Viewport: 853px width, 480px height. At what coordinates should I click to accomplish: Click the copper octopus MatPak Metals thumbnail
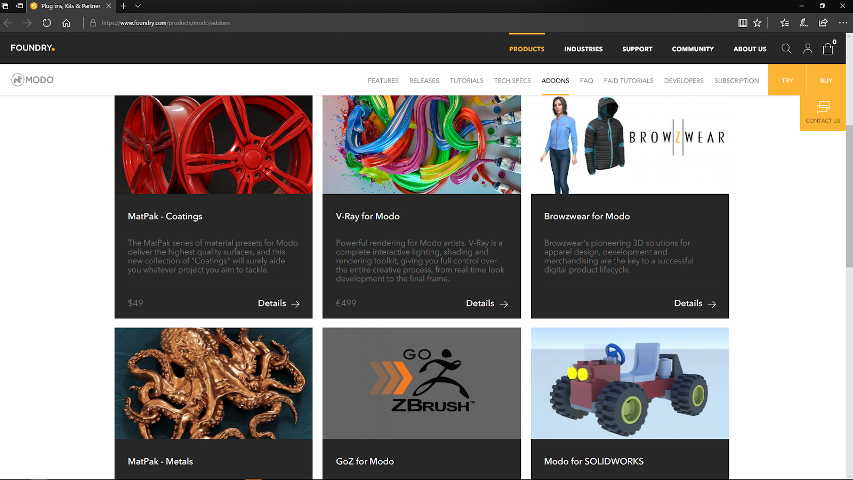tap(213, 383)
